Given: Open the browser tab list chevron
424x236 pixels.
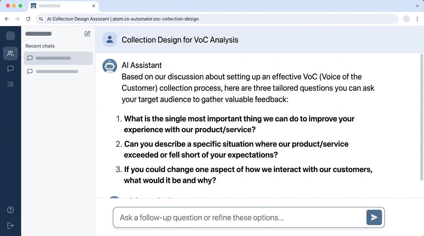Looking at the screenshot, I should [x=417, y=6].
